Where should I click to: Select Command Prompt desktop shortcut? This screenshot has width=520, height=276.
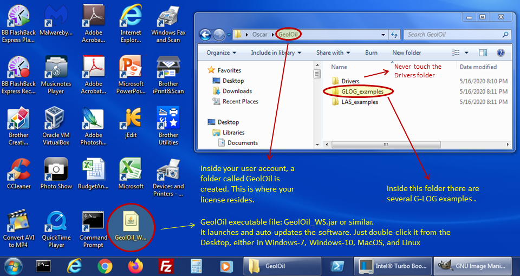pyautogui.click(x=94, y=228)
